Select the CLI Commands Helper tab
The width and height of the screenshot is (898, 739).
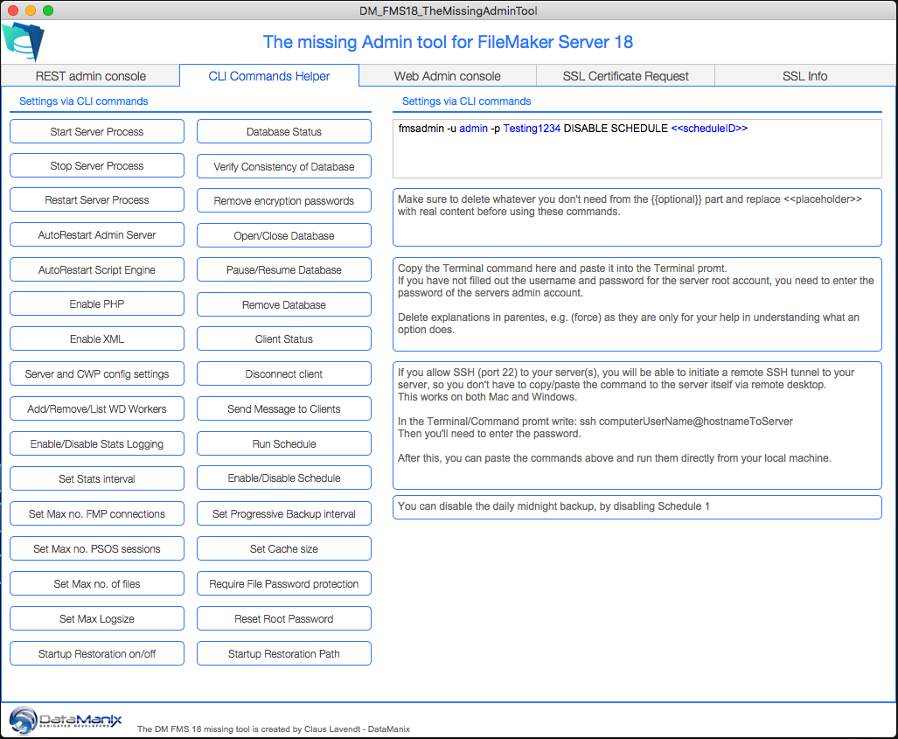tap(269, 76)
